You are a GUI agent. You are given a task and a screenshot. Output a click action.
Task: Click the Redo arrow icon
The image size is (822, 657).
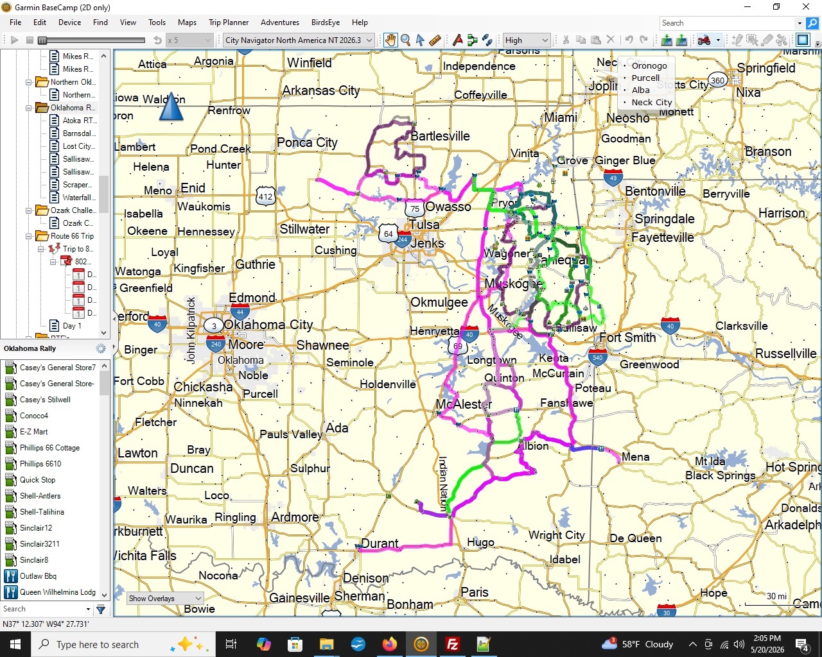coord(643,40)
